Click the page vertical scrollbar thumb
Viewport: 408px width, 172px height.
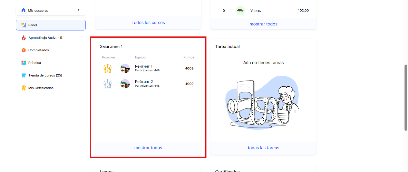(406, 98)
